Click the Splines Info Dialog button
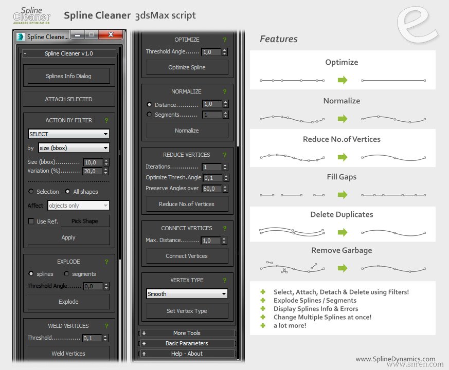The height and width of the screenshot is (370, 449). tap(69, 76)
